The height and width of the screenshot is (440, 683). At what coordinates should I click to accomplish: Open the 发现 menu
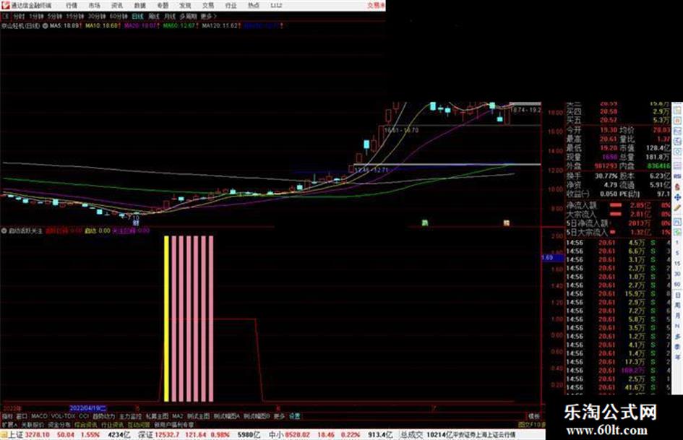pos(185,6)
